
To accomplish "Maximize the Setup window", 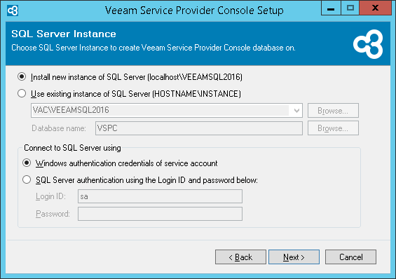I will click(350, 8).
